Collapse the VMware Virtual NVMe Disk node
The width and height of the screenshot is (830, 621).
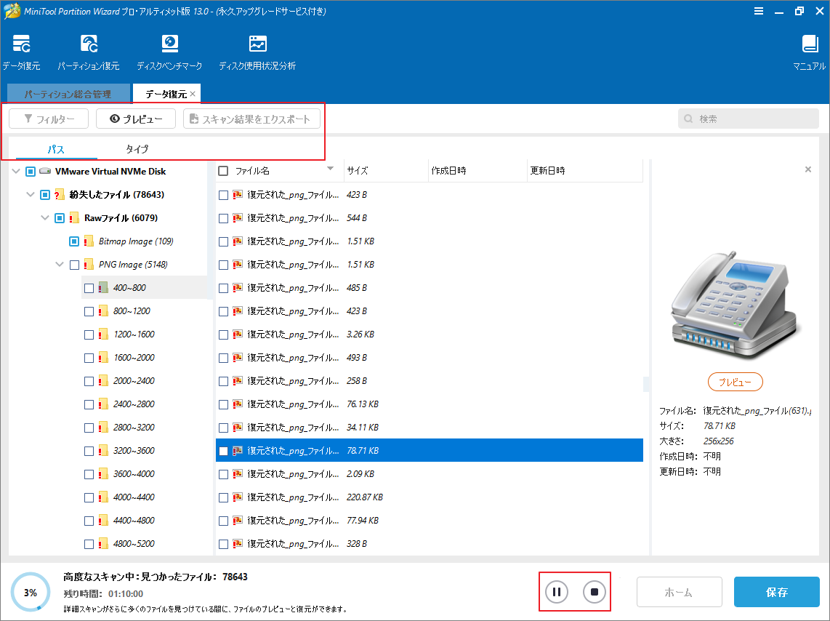pyautogui.click(x=16, y=171)
